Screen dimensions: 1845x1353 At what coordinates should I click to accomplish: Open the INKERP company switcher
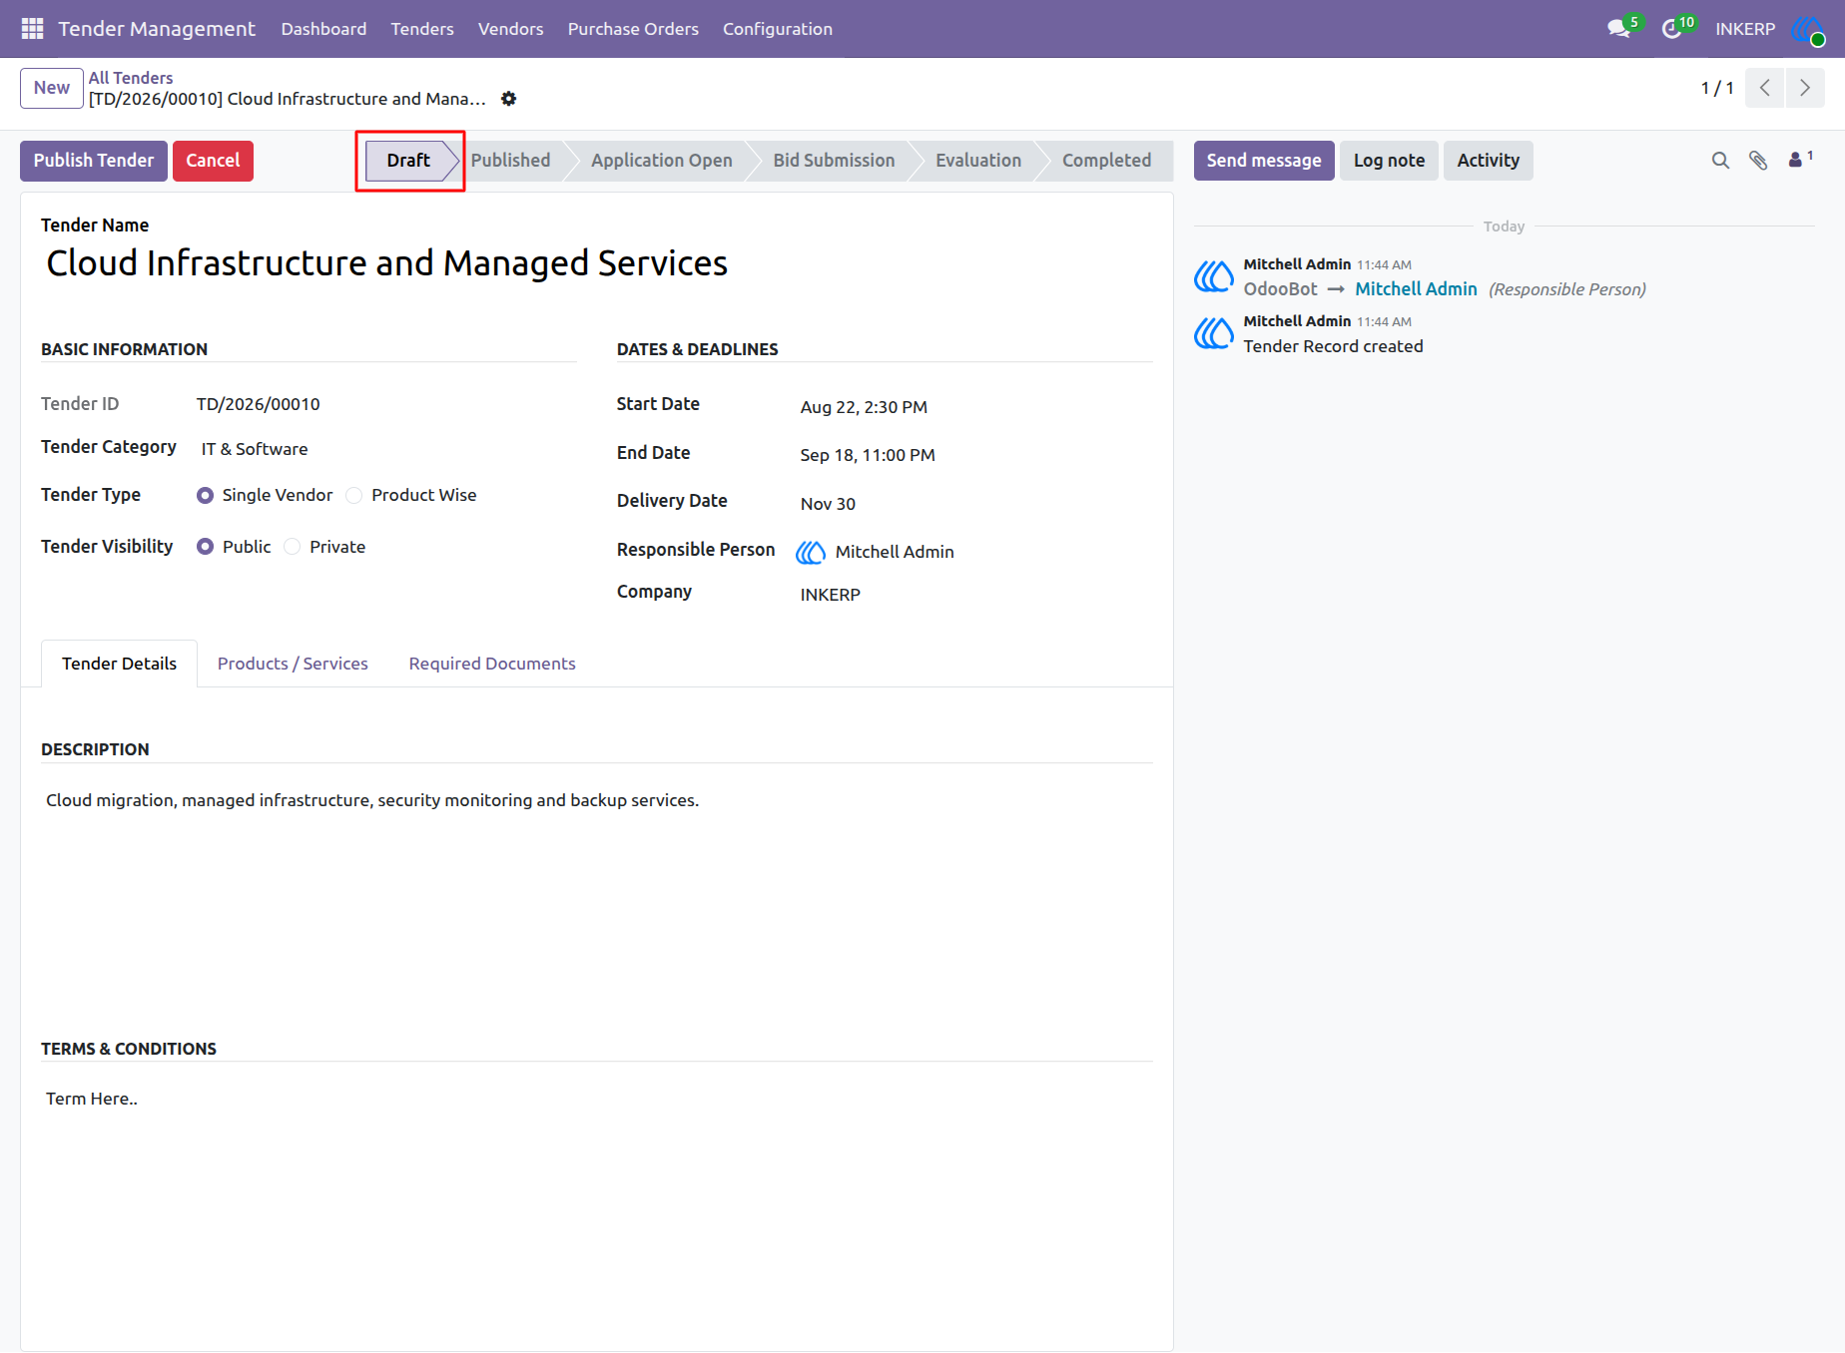point(1745,29)
